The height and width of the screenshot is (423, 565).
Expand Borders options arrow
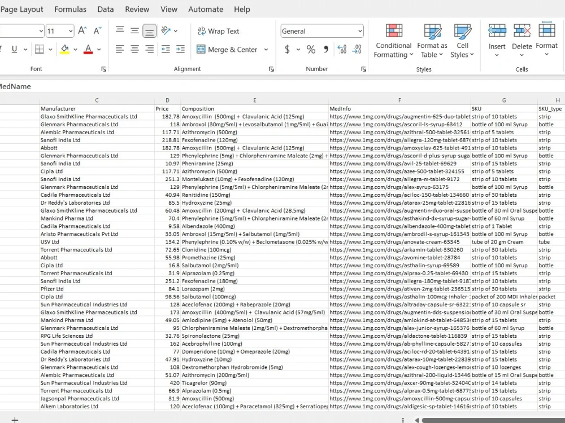pos(50,49)
